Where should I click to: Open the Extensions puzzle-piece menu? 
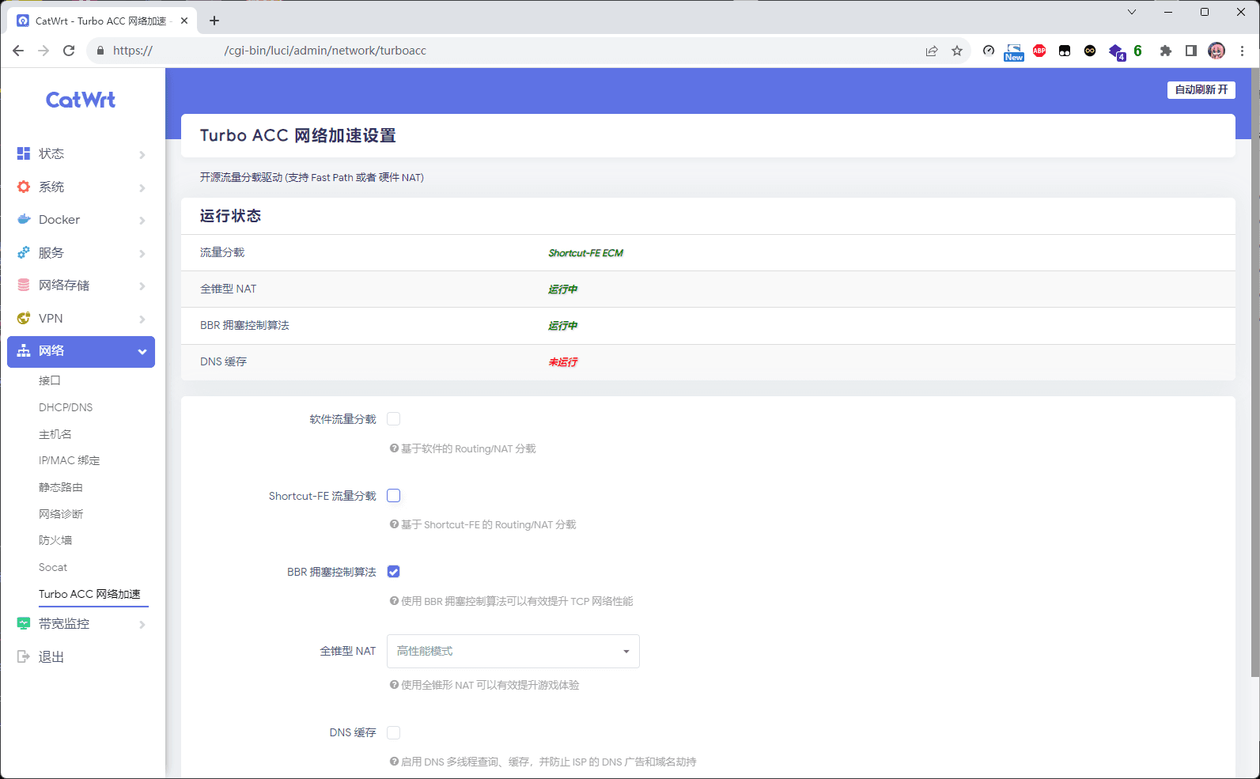click(x=1165, y=51)
